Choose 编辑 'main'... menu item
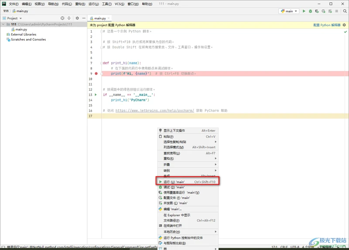 pyautogui.click(x=188, y=209)
